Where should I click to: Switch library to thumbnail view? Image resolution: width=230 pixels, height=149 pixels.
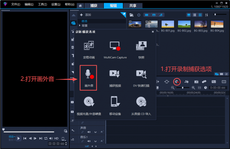pyautogui.click(x=200, y=15)
